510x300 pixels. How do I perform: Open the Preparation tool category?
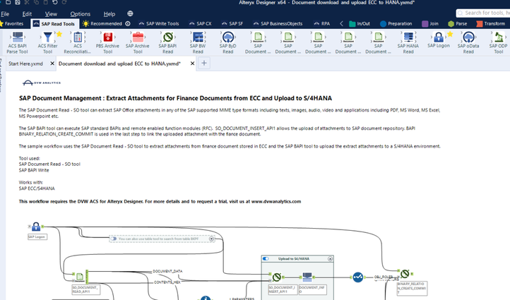[x=396, y=23]
